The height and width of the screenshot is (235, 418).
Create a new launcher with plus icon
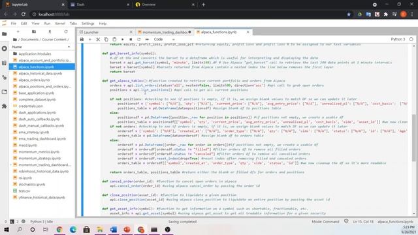coord(18,32)
